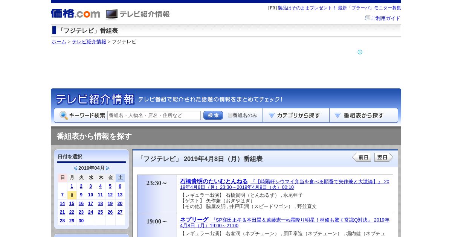This screenshot has width=452, height=237.
Task: Select April 25 in calendar
Action: tap(100, 212)
